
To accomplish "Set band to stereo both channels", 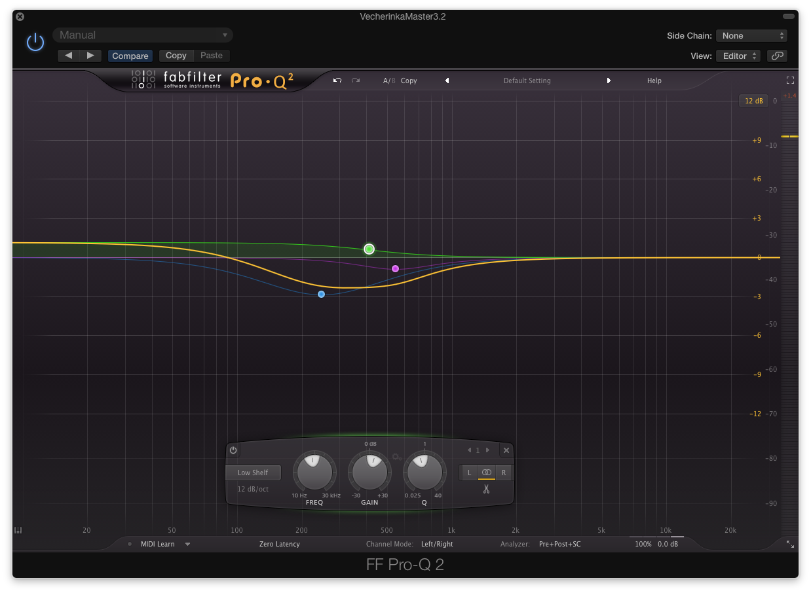I will pos(486,473).
